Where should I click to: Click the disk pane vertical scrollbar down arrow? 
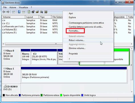click(x=132, y=92)
